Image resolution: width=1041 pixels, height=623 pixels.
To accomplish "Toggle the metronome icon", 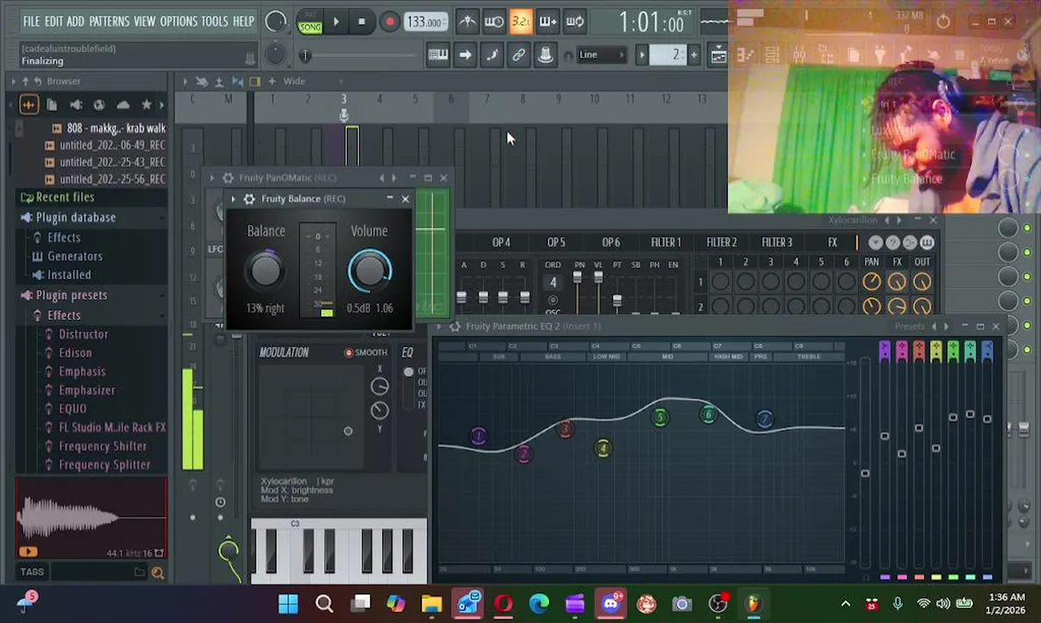I will [x=467, y=22].
